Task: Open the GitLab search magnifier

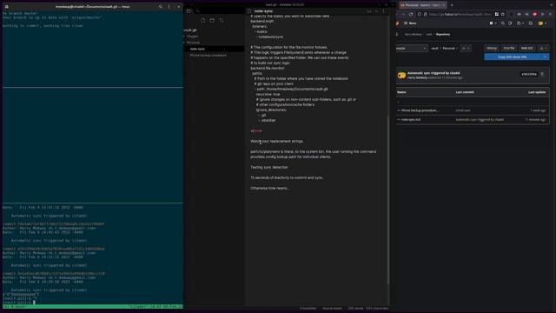Action: coord(503,23)
